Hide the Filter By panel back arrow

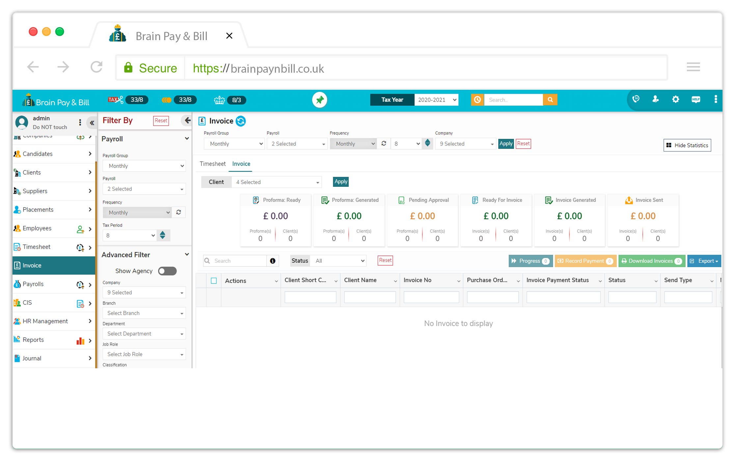click(187, 120)
